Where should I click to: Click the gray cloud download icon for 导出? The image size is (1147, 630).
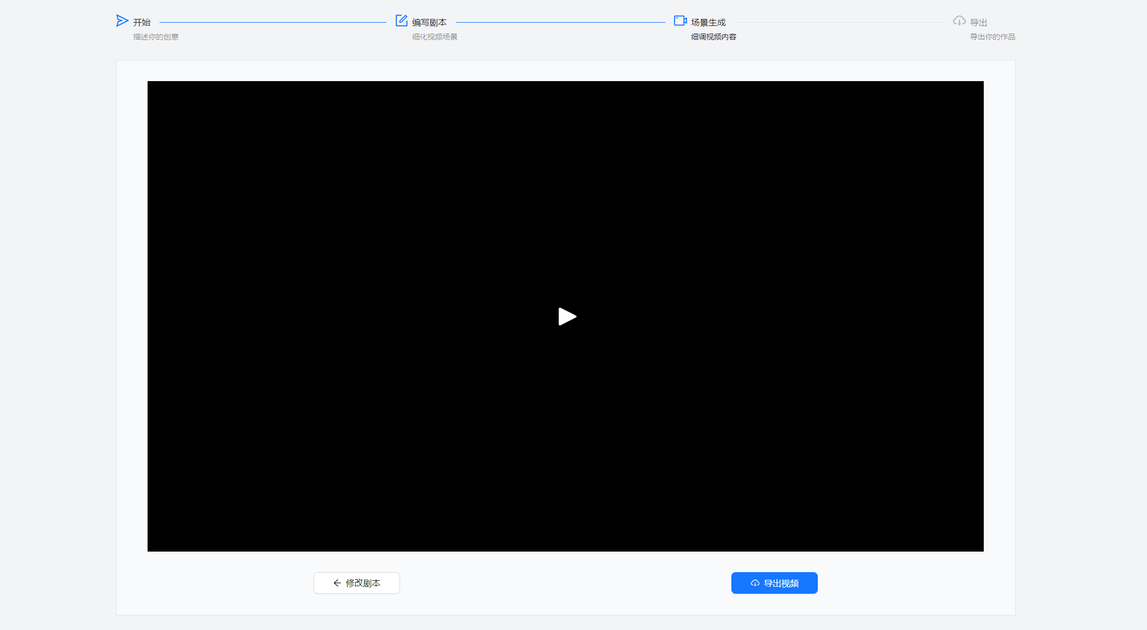(959, 21)
